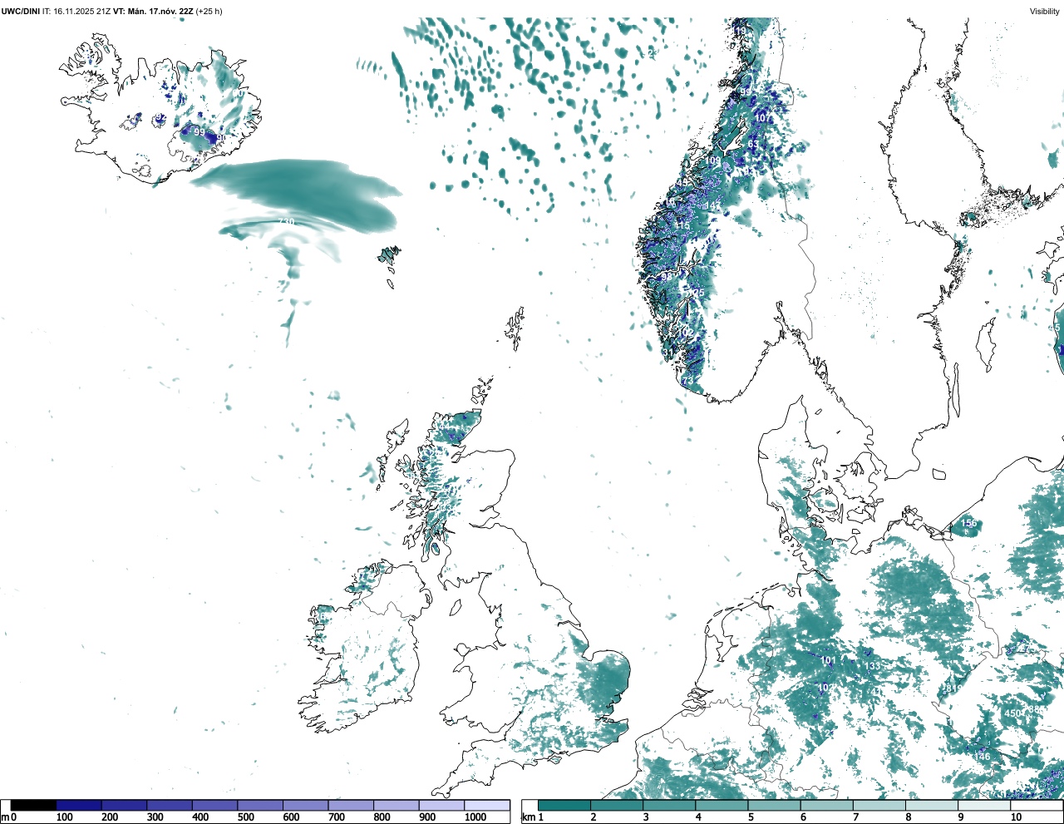
Task: Click the 800–900 m legend swatch
Action: point(397,806)
